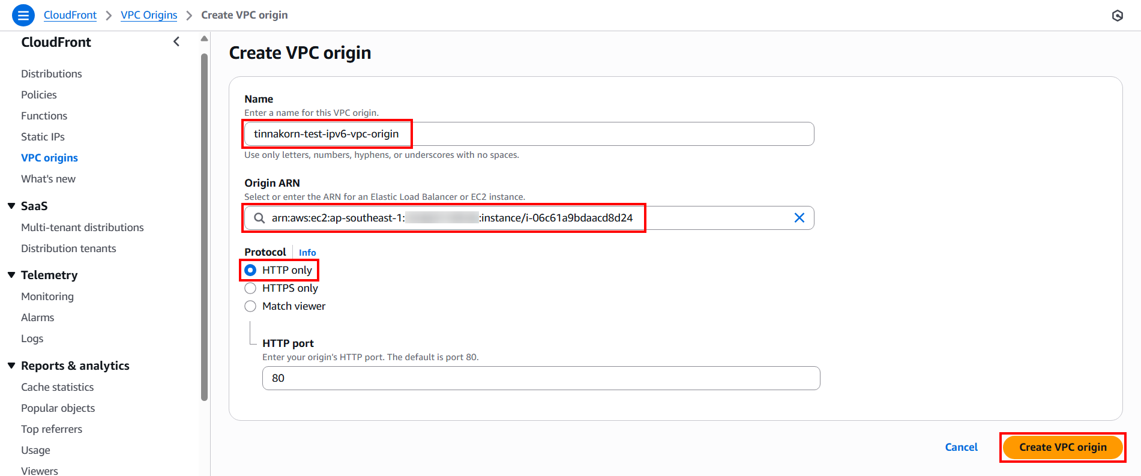This screenshot has height=476, width=1141.
Task: Click the Cancel button
Action: [x=961, y=447]
